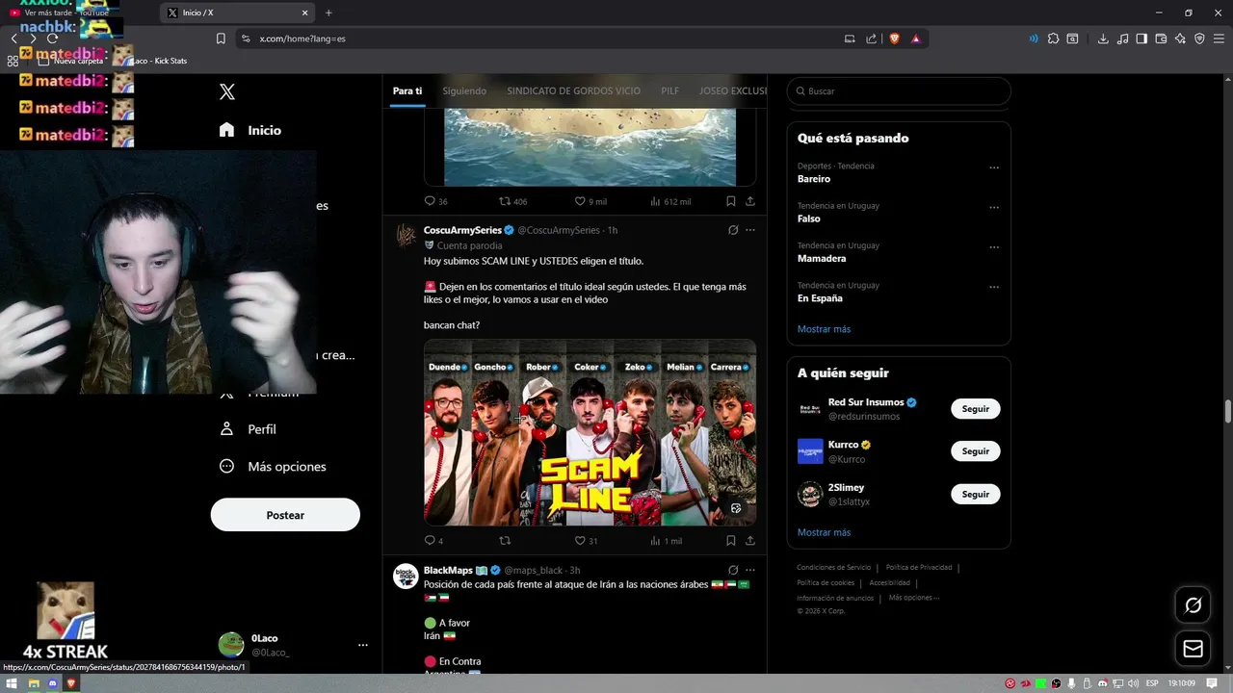
Task: Open Grok icon on CoscuArmySeries post
Action: click(x=733, y=230)
